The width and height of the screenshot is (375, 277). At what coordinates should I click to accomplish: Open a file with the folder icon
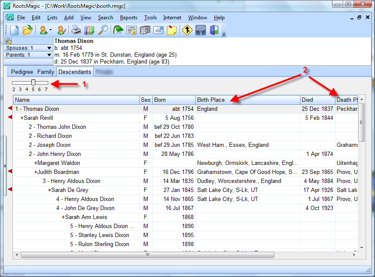tap(28, 30)
